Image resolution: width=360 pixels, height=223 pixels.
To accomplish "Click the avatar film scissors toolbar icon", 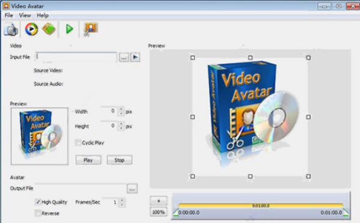I will point(91,29).
